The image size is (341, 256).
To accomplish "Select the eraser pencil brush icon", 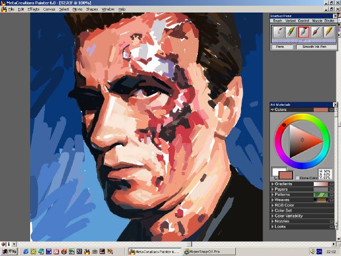I will pyautogui.click(x=291, y=32).
